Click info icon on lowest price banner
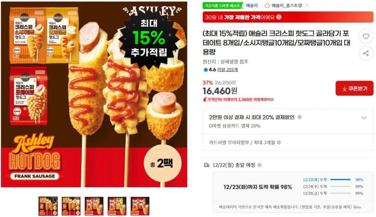The width and height of the screenshot is (376, 217). click(279, 17)
